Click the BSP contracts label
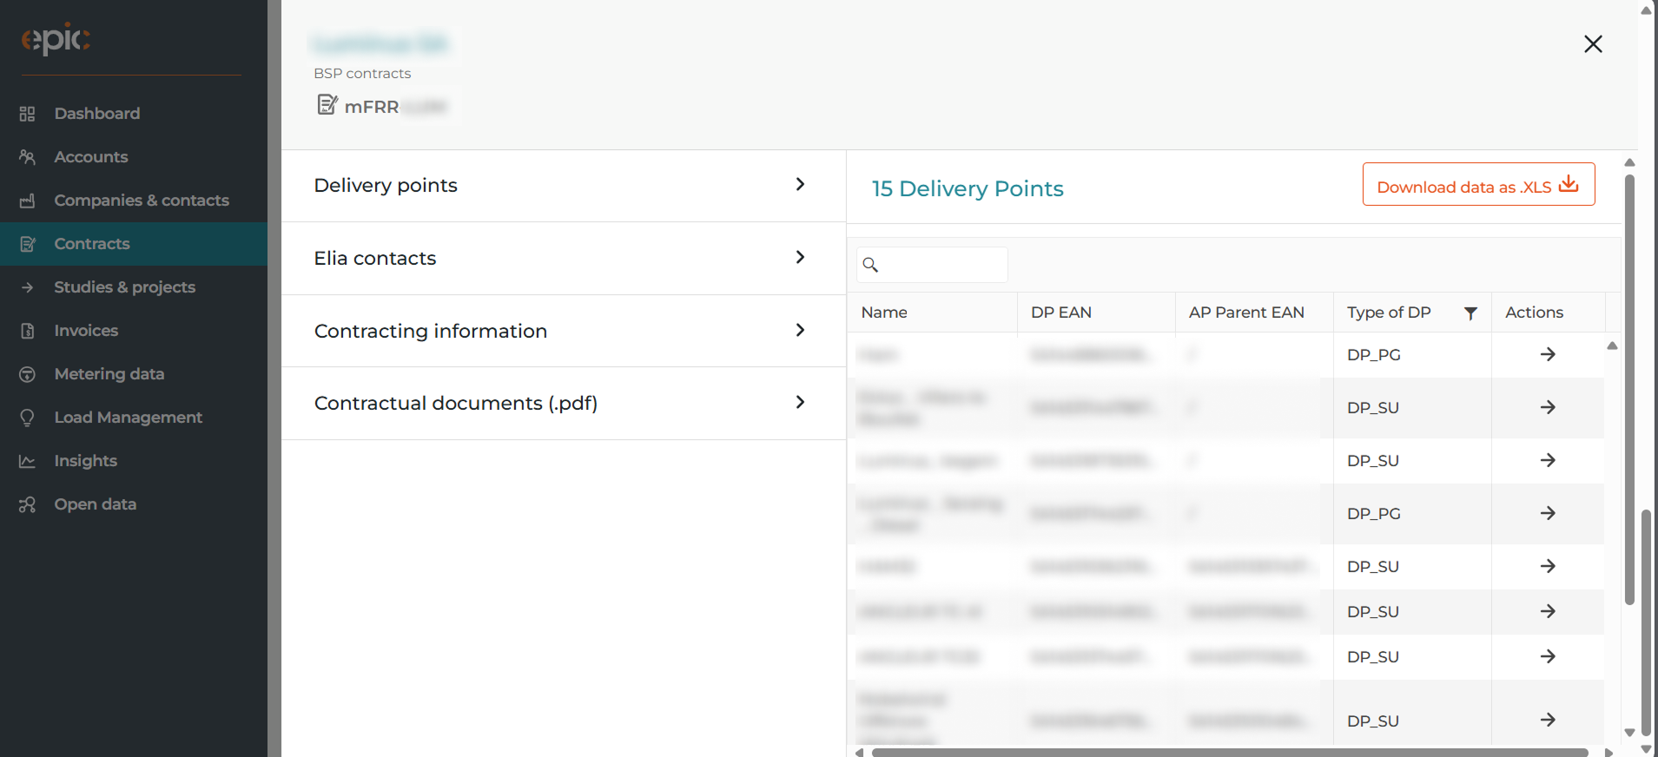 click(x=362, y=74)
